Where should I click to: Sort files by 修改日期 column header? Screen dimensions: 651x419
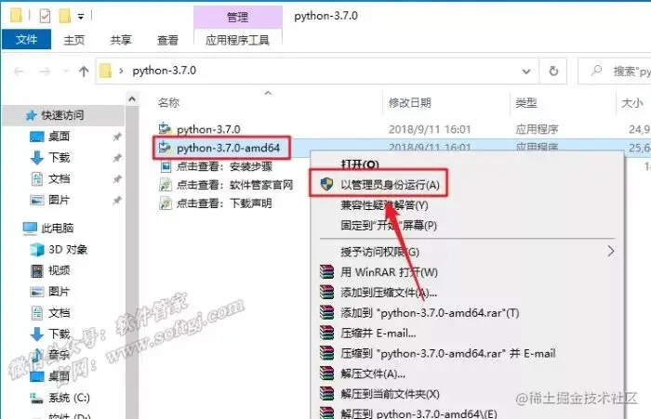coord(409,102)
